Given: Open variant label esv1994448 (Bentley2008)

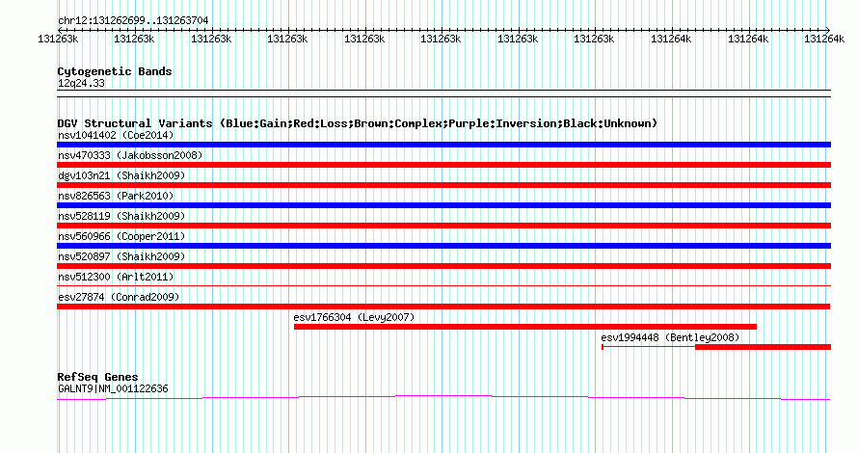Looking at the screenshot, I should coord(670,337).
